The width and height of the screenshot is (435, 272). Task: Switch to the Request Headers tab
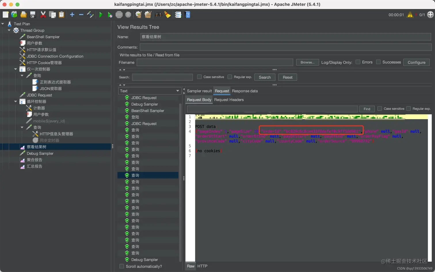(x=229, y=100)
